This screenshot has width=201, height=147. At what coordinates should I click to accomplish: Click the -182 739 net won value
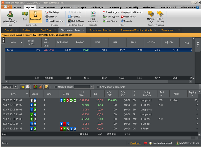pyautogui.click(x=84, y=100)
